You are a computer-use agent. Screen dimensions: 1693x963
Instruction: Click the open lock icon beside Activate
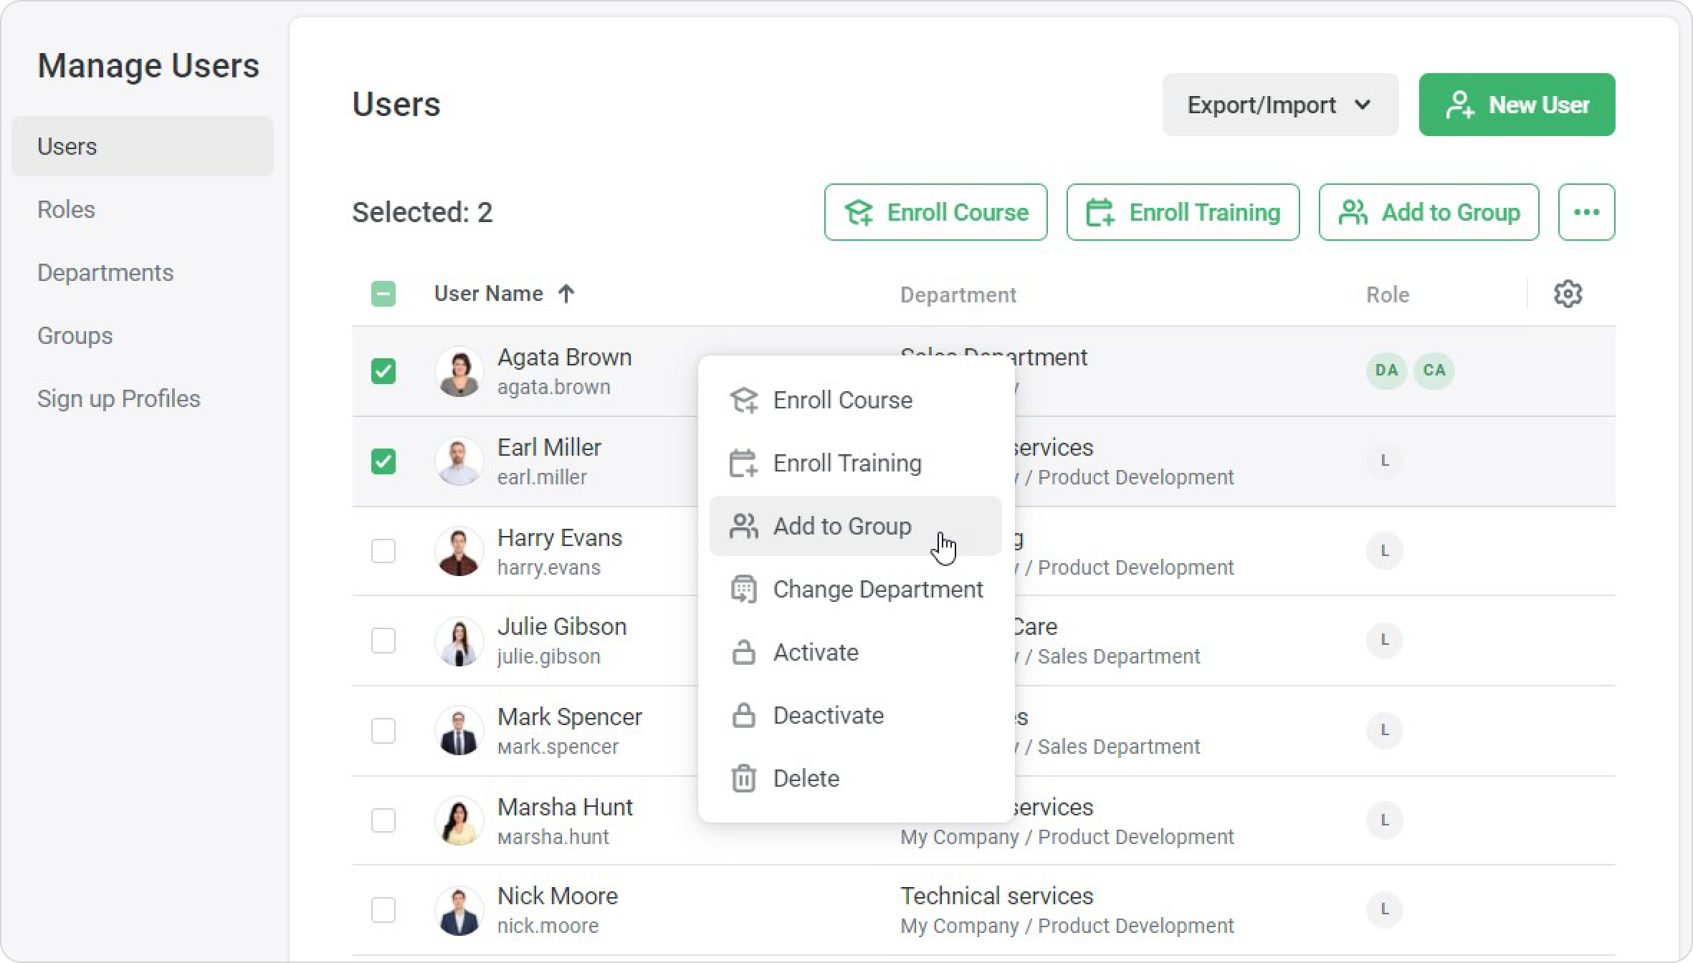coord(743,652)
